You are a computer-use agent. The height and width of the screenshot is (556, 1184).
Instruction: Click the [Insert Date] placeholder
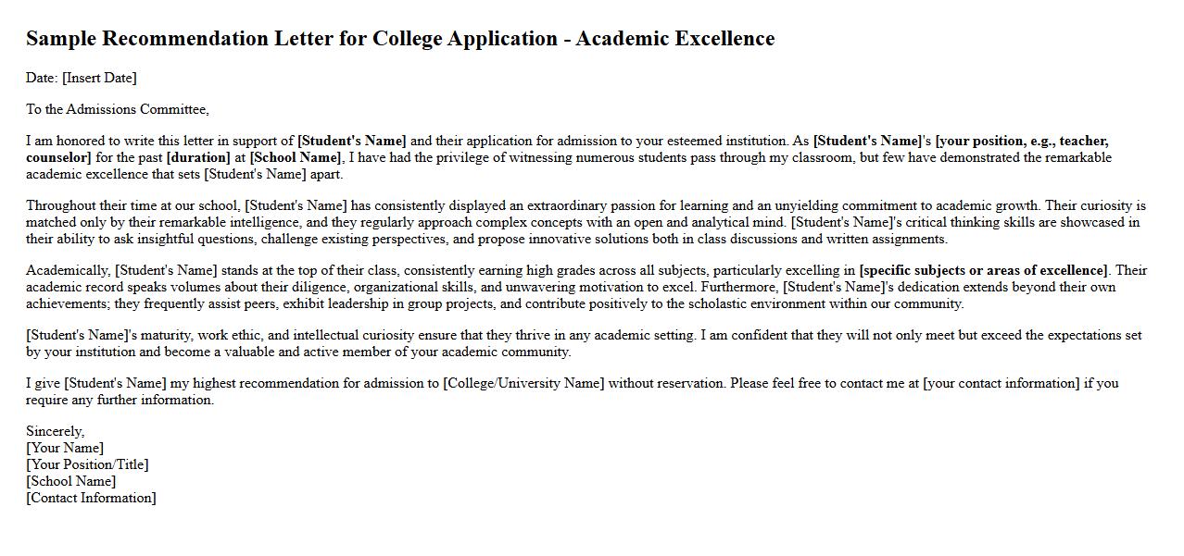pos(99,78)
